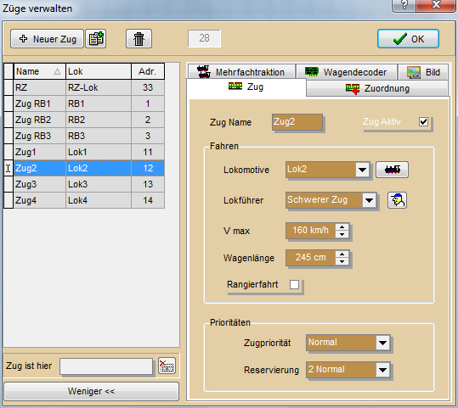Image resolution: width=458 pixels, height=408 pixels.
Task: Increase V max with up arrow
Action: click(342, 227)
